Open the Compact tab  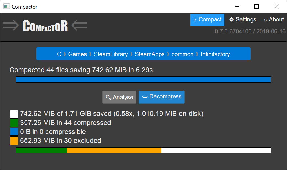(x=207, y=20)
